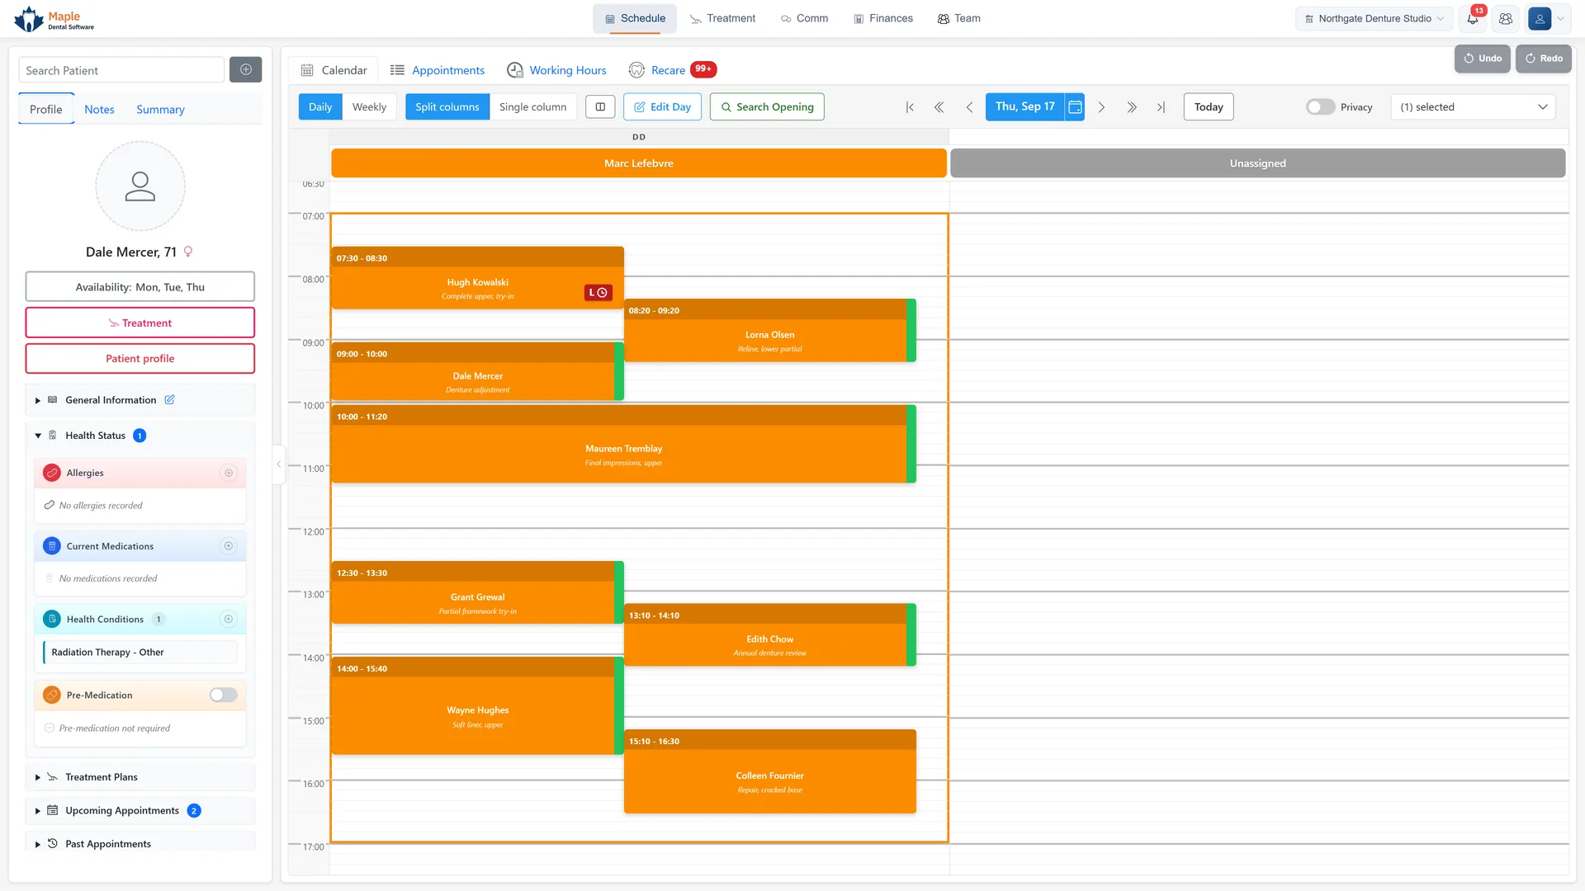This screenshot has height=891, width=1585.
Task: Click the notifications bell icon
Action: (x=1473, y=18)
